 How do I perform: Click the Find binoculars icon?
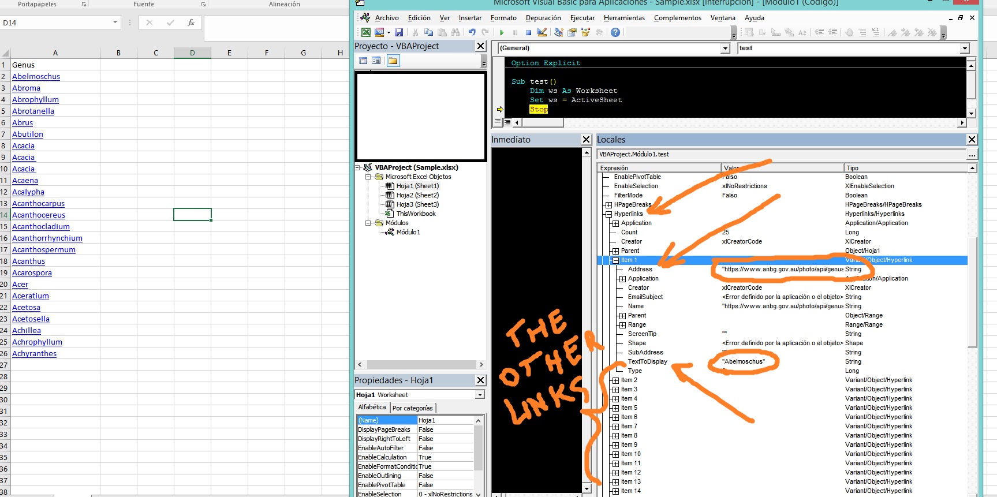[x=455, y=32]
